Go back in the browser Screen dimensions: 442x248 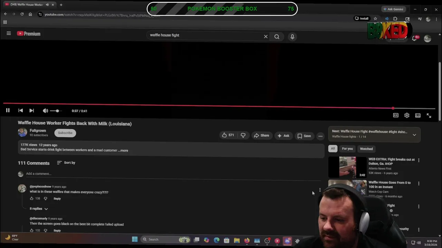click(x=6, y=14)
